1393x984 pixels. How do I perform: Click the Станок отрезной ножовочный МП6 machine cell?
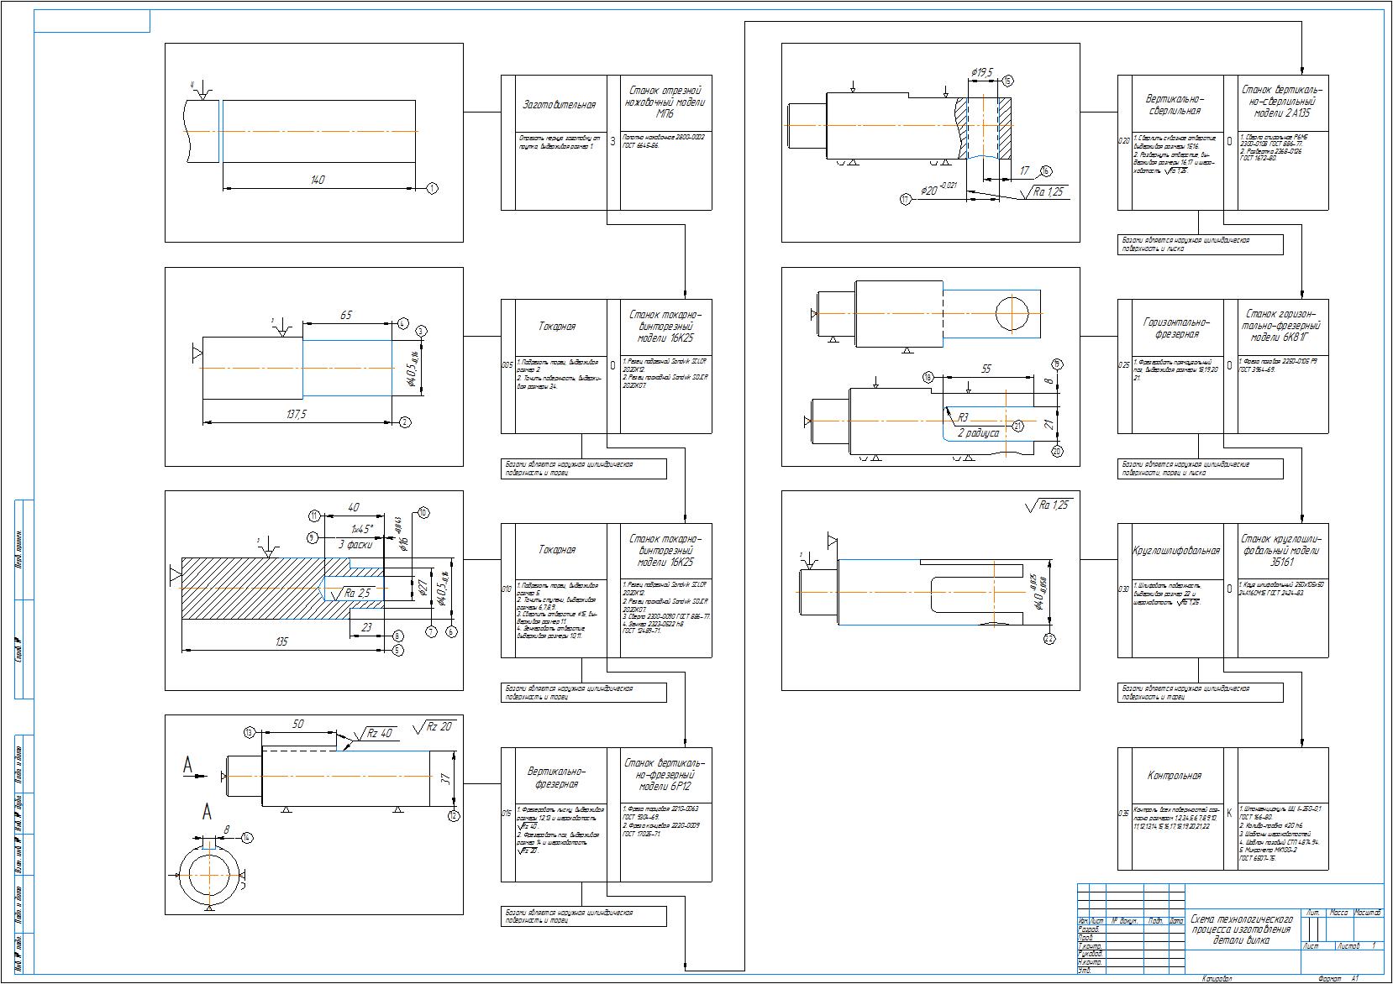click(x=665, y=102)
